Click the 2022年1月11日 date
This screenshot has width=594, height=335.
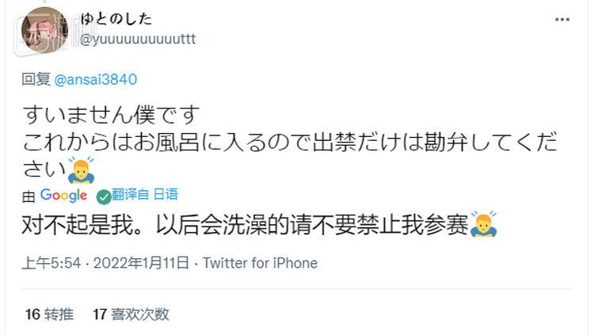pos(141,263)
